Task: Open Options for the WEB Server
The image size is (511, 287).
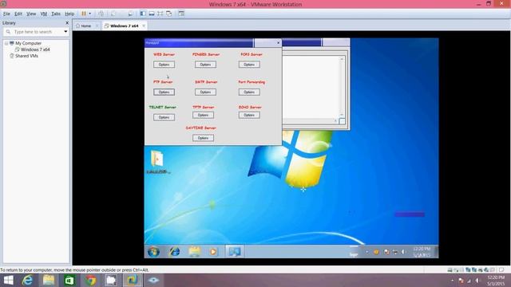Action: pyautogui.click(x=164, y=65)
